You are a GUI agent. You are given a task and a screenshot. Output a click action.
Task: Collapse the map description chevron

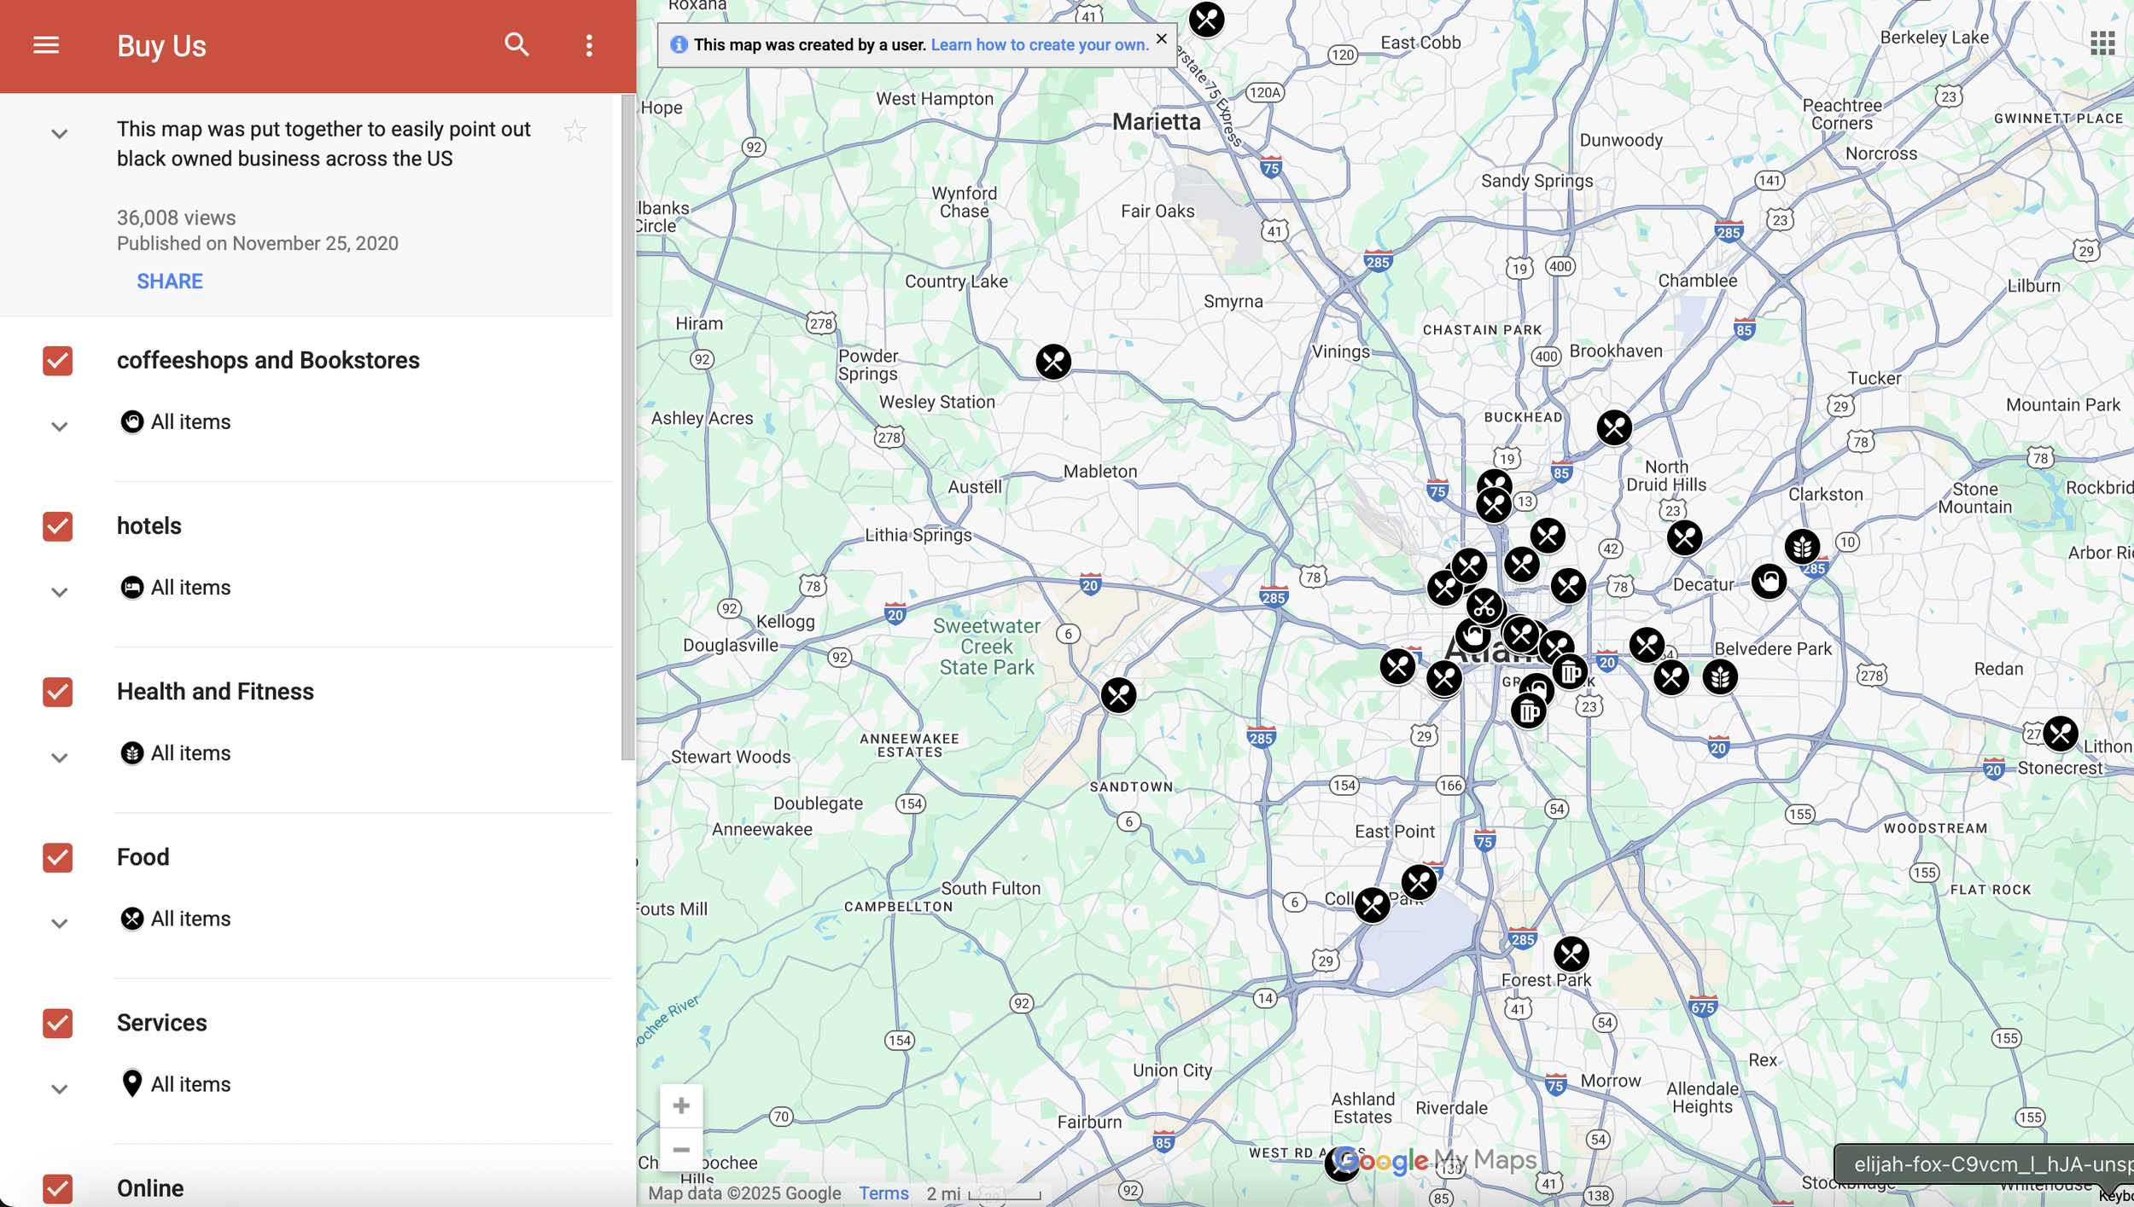(x=59, y=134)
